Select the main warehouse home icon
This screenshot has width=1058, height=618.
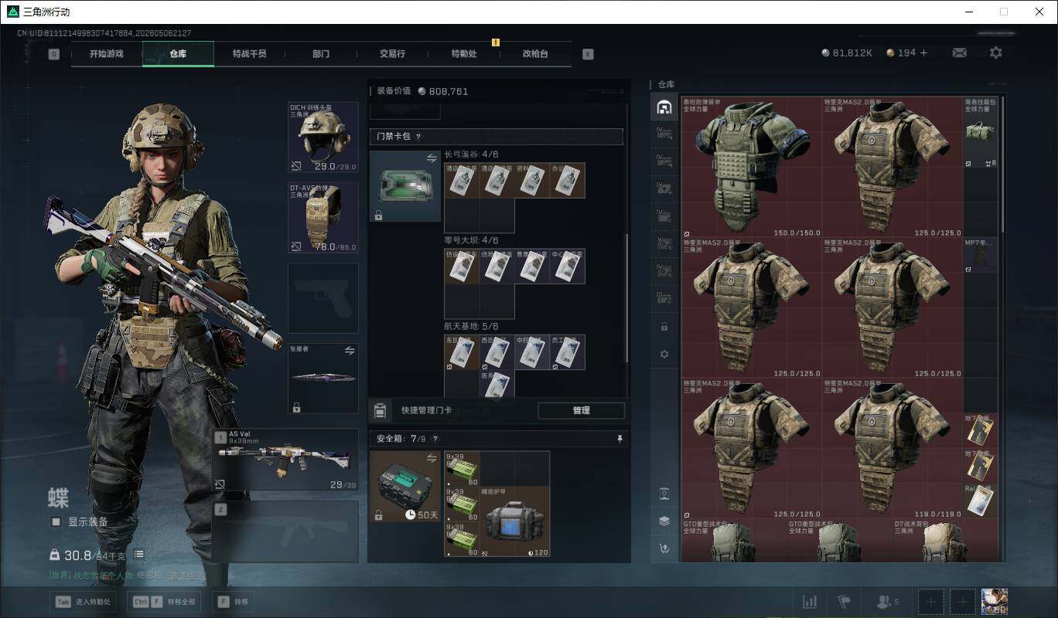click(x=664, y=107)
